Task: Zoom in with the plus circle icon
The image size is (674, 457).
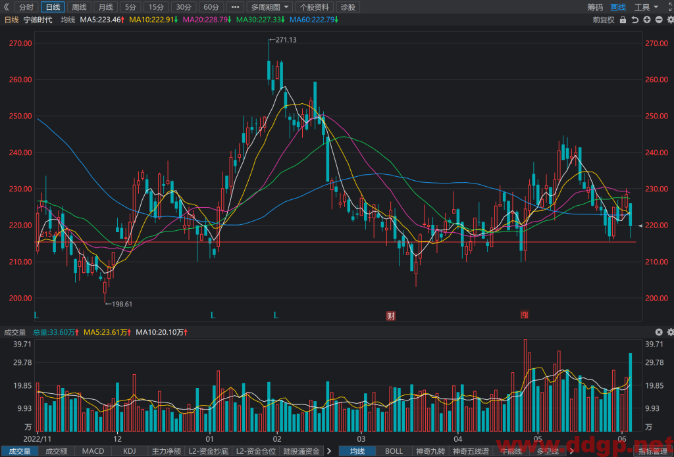Action: [x=647, y=20]
